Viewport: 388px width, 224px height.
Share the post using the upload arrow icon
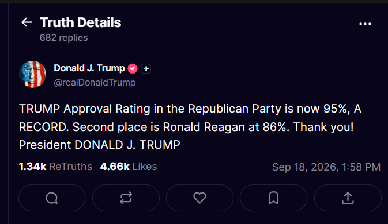tap(348, 198)
